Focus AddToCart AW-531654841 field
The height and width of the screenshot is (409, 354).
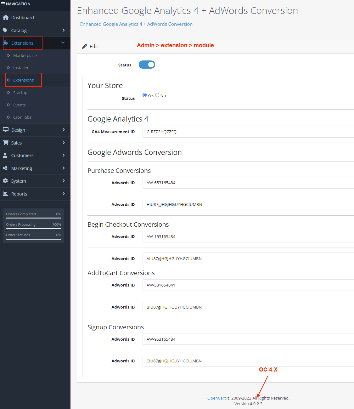pyautogui.click(x=248, y=285)
